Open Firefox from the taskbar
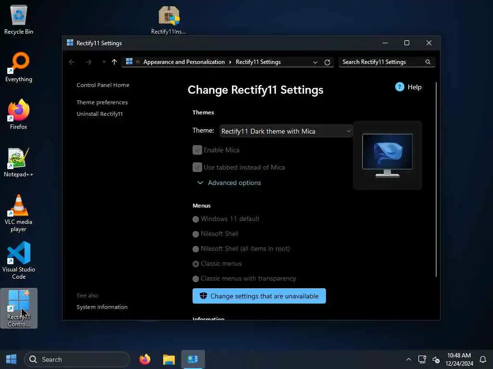 145,359
